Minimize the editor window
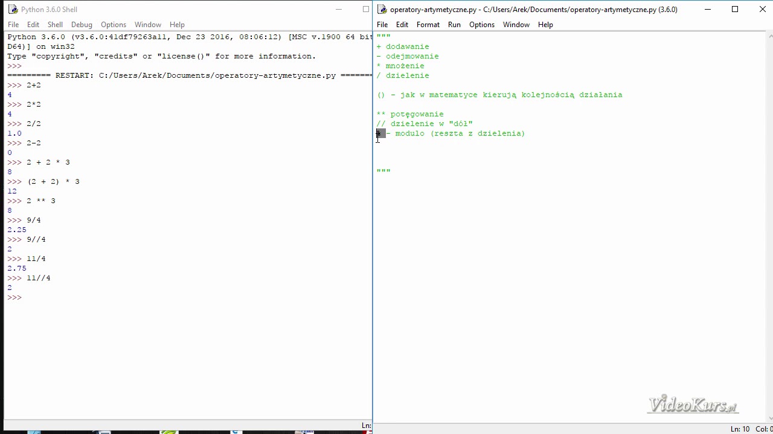773x434 pixels. coord(707,9)
